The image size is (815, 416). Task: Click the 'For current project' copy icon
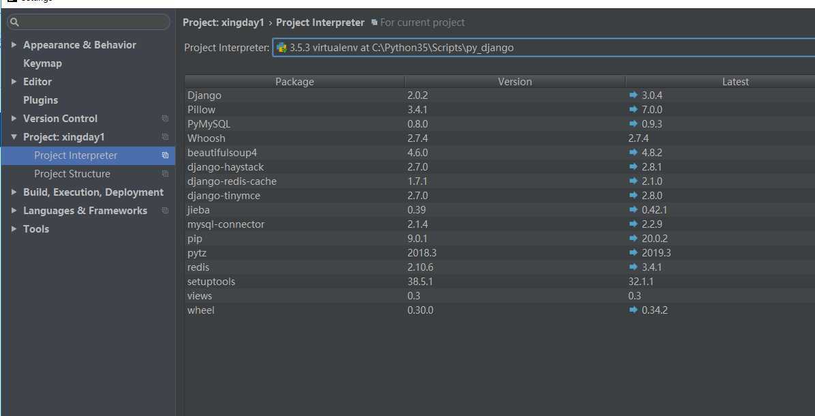pos(374,23)
